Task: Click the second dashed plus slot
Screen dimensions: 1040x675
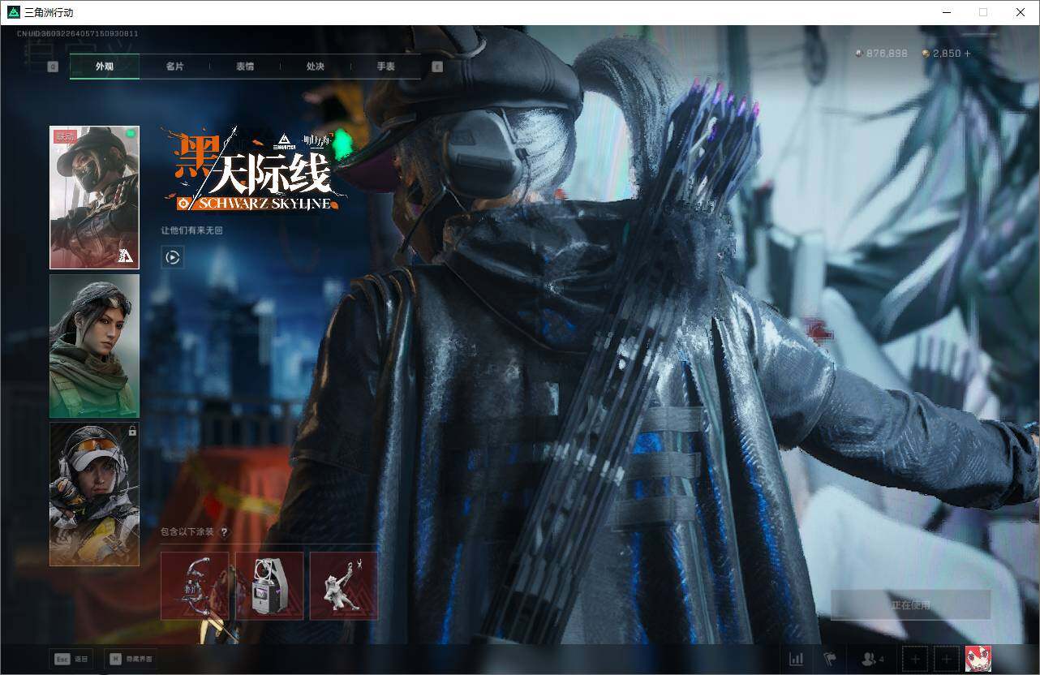Action: coord(946,659)
